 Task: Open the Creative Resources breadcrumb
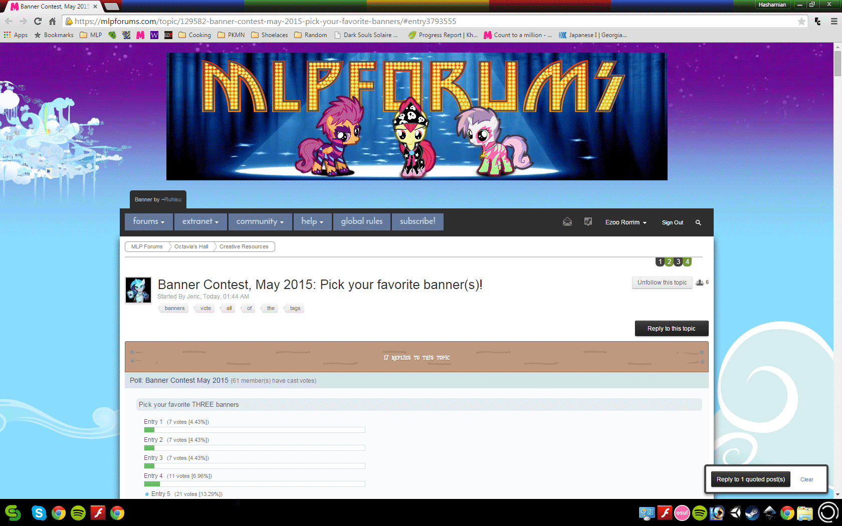point(244,246)
